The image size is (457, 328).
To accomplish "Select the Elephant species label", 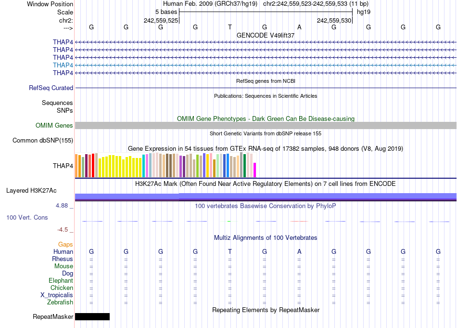I will 61,281.
